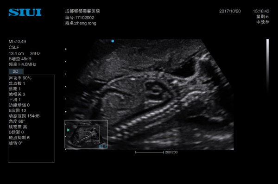Click the 帧相关 3 parameter

[x=17, y=94]
